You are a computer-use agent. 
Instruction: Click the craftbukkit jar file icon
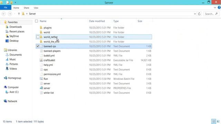point(41,60)
